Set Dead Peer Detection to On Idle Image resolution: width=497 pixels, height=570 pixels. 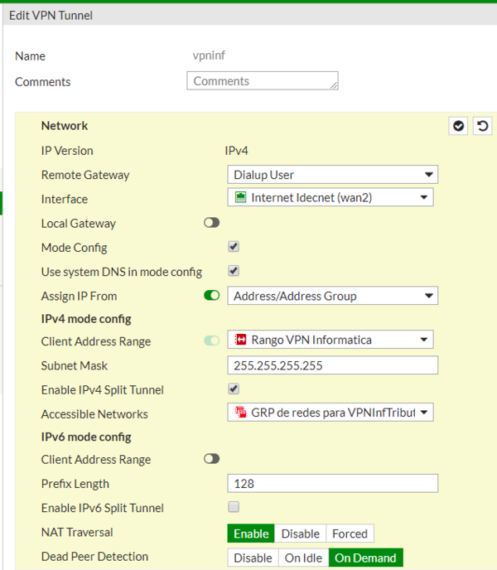pos(303,558)
